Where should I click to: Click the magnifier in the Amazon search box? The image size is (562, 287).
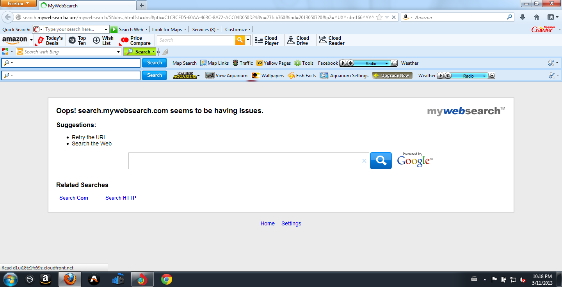coord(510,17)
